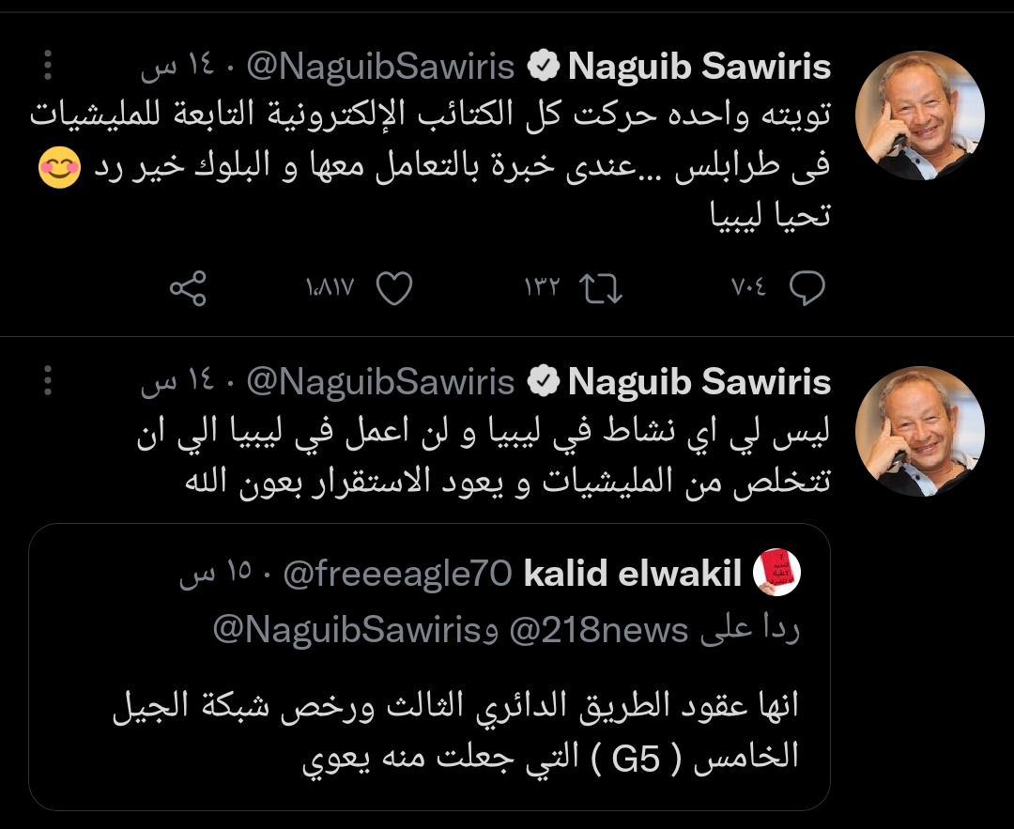
Task: Open Naguib Sawiris name in first tweet
Action: click(x=699, y=67)
